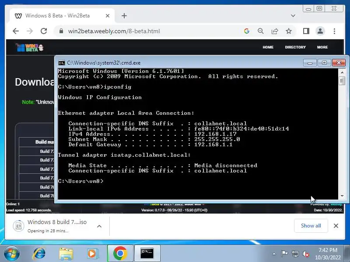
Task: Open the Windows Start button
Action: [x=11, y=254]
